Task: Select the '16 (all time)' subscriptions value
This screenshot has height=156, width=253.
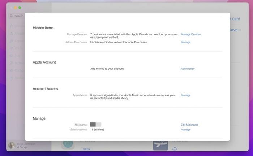Action: 97,130
